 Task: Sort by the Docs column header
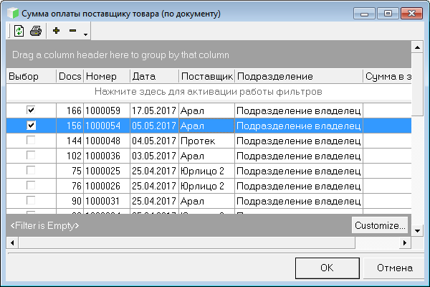pos(70,76)
